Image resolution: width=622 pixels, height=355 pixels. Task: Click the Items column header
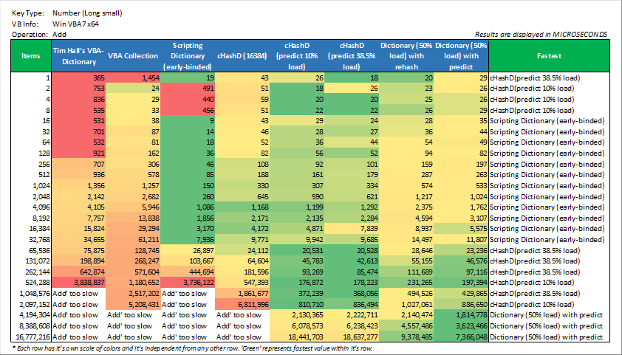point(31,55)
